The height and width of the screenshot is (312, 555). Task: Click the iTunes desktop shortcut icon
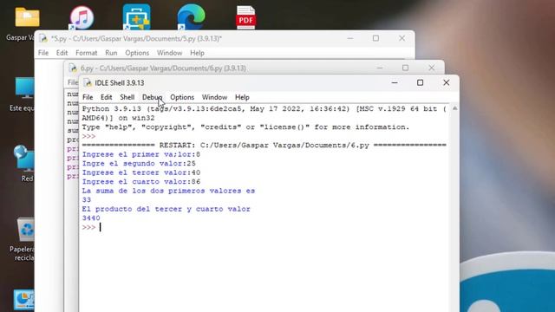[82, 17]
